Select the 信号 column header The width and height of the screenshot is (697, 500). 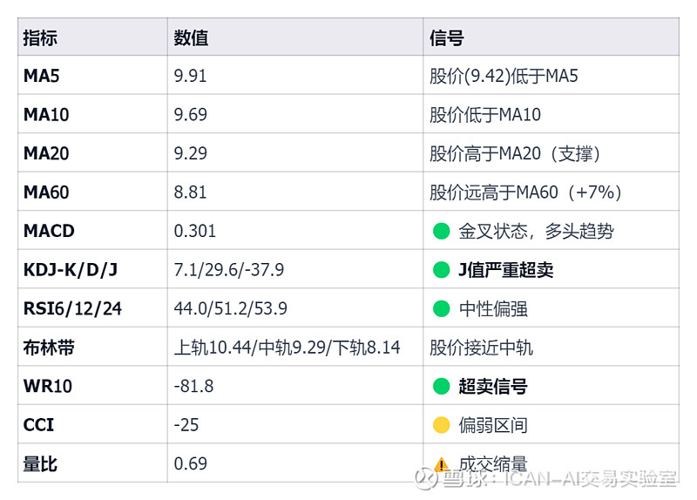(x=447, y=38)
